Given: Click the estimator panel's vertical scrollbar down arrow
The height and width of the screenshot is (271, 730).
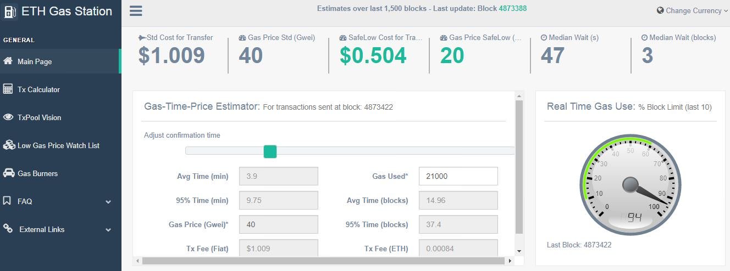Looking at the screenshot, I should coord(519,251).
